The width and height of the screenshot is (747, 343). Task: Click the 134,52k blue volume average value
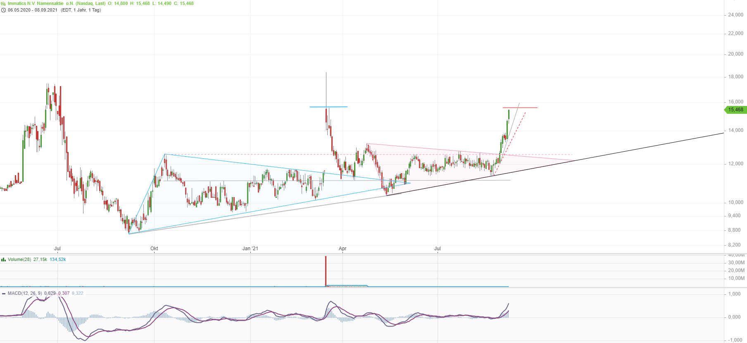point(58,260)
